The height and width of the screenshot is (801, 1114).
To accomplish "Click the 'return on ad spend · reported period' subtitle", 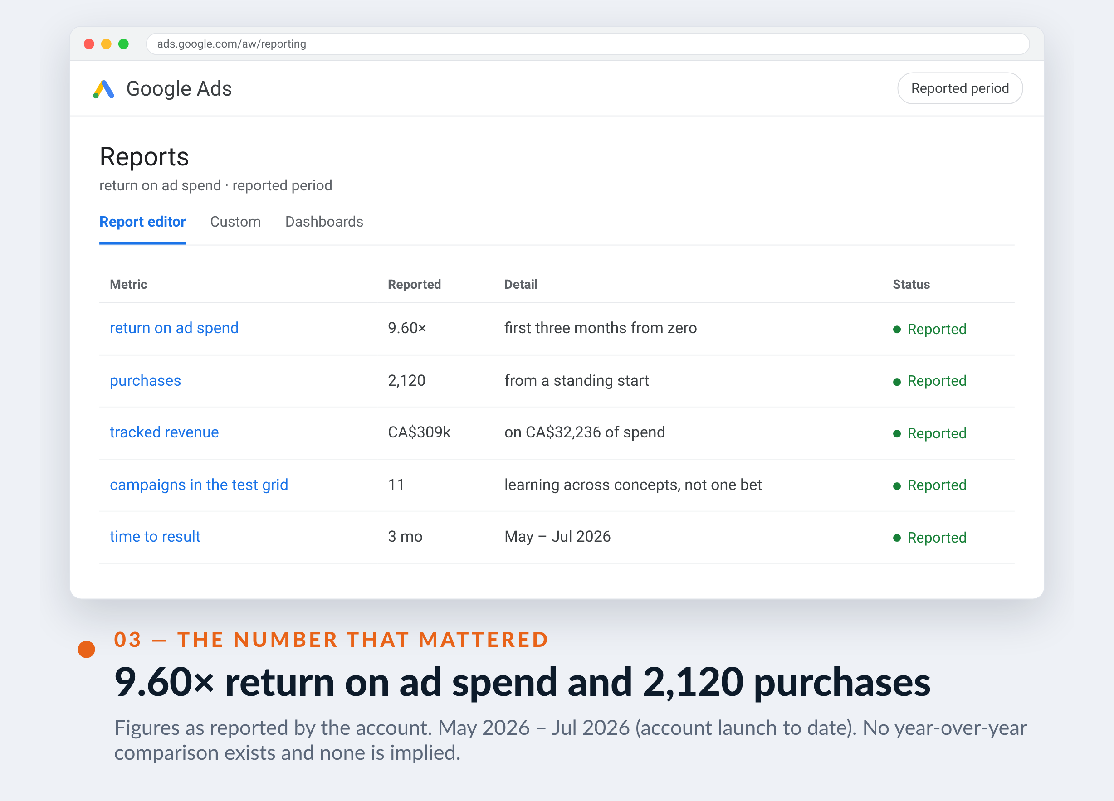I will (x=215, y=185).
